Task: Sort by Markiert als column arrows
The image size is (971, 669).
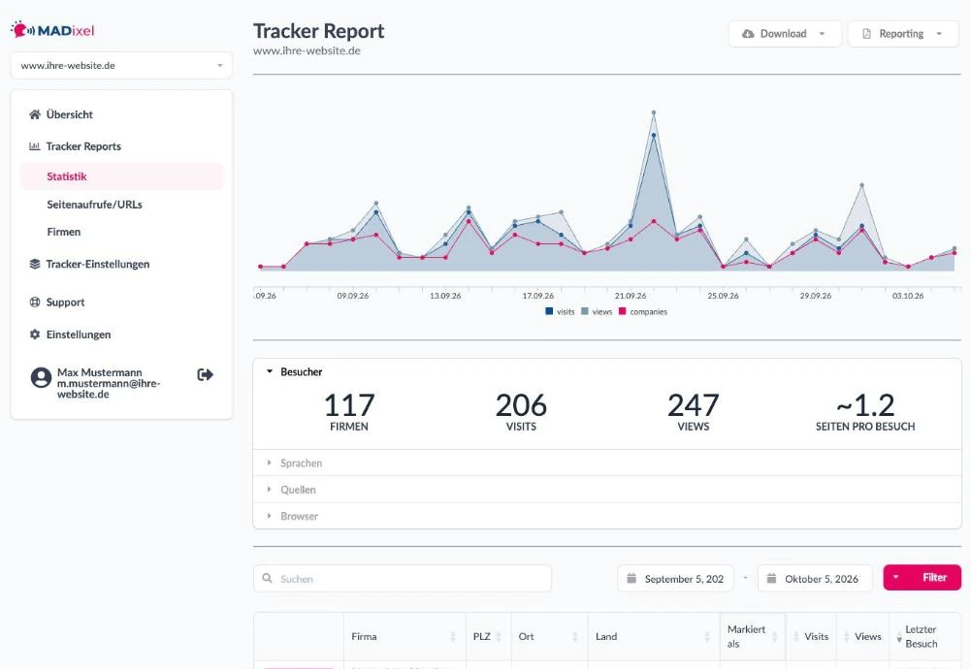Action: [x=774, y=636]
